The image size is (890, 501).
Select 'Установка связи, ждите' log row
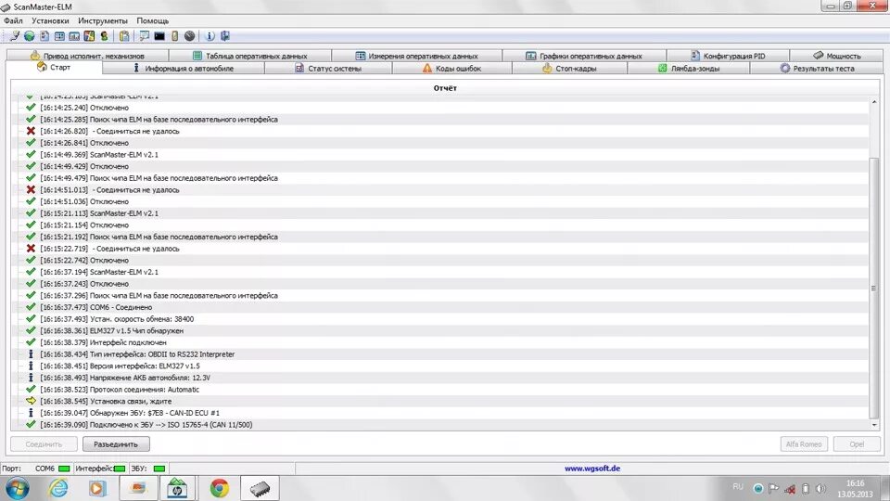tap(439, 401)
